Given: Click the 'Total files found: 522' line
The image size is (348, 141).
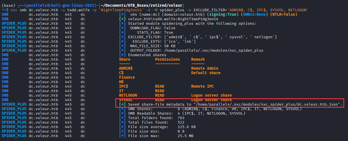Looking at the screenshot, I should (x=156, y=122).
